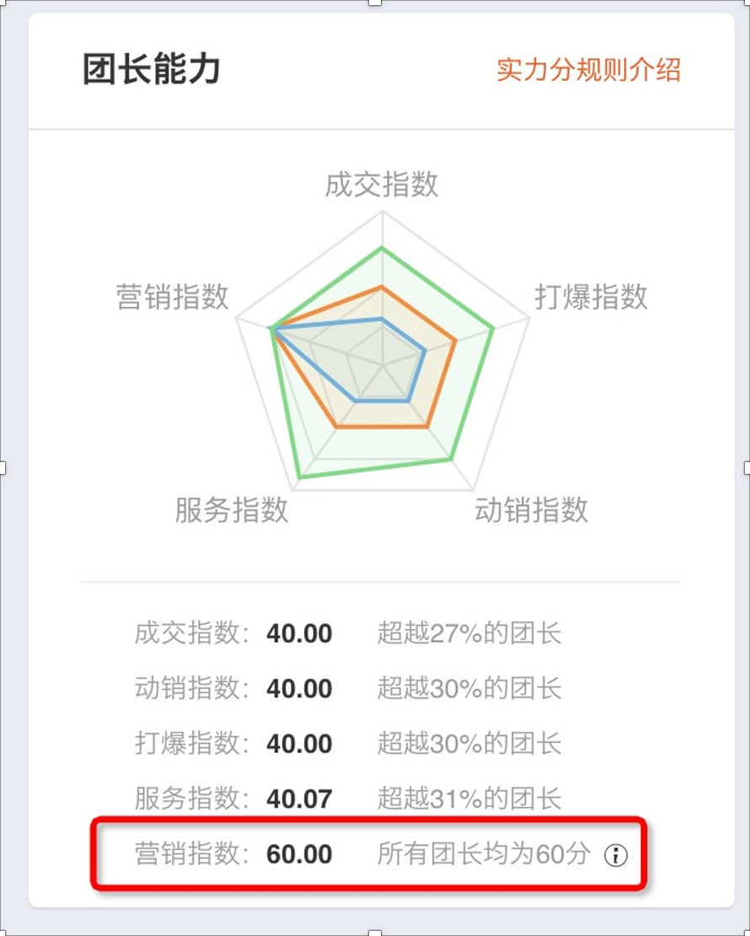Click the 团长能力 card title
The height and width of the screenshot is (936, 750).
[x=152, y=70]
